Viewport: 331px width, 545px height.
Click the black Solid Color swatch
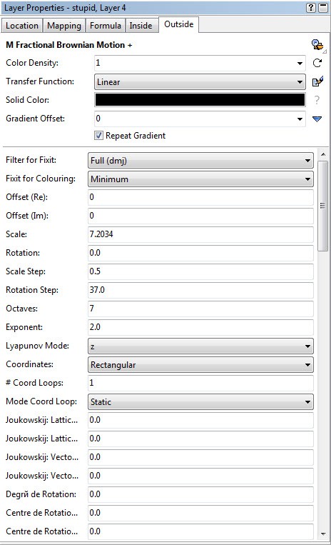(x=200, y=100)
